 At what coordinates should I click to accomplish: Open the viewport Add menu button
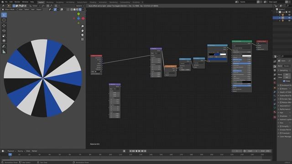click(33, 10)
